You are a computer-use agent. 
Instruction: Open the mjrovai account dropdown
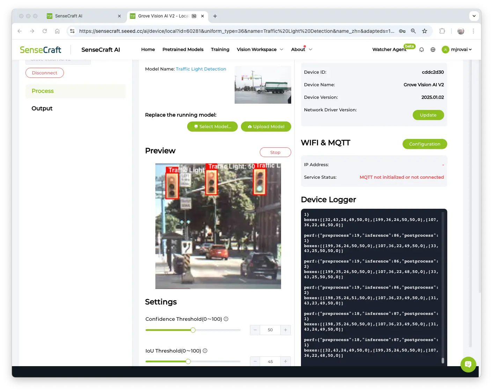click(457, 50)
